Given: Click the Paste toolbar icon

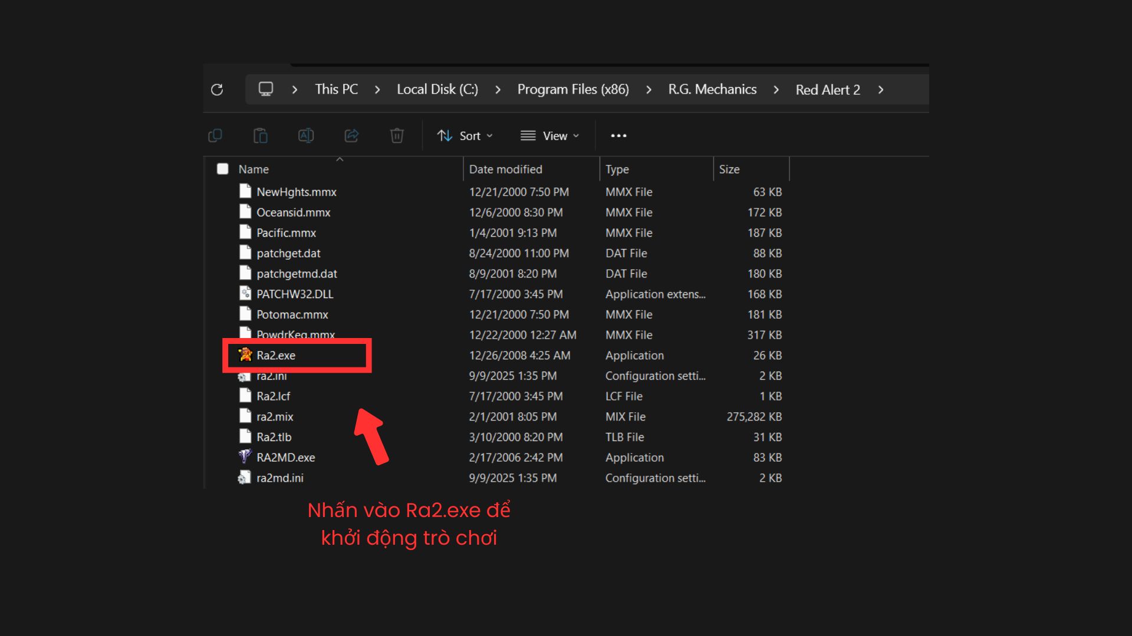Looking at the screenshot, I should [261, 136].
